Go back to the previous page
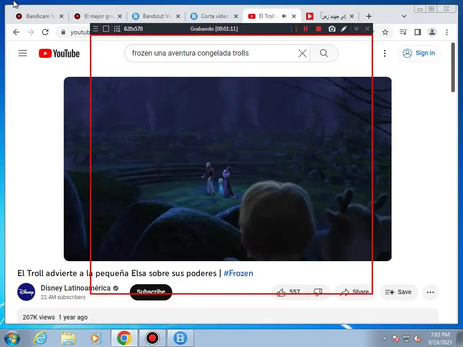The width and height of the screenshot is (463, 347). 16,32
